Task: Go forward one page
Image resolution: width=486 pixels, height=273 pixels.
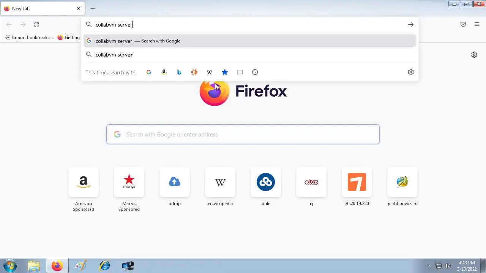Action: point(23,25)
